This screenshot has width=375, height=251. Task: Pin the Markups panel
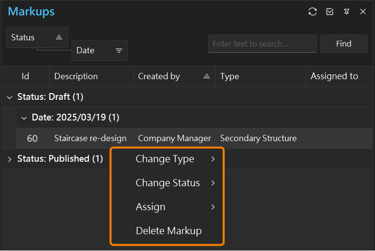click(x=347, y=12)
